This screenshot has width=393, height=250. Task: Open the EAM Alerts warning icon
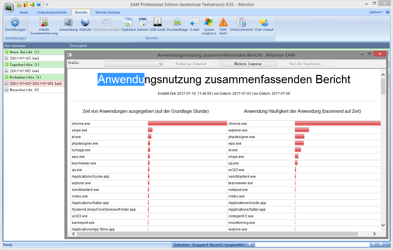[x=223, y=23]
